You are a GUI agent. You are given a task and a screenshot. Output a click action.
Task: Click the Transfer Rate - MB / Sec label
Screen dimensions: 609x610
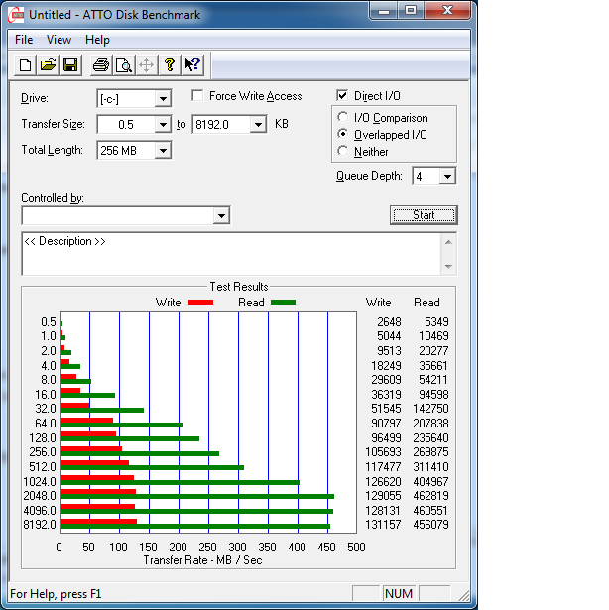(x=202, y=560)
